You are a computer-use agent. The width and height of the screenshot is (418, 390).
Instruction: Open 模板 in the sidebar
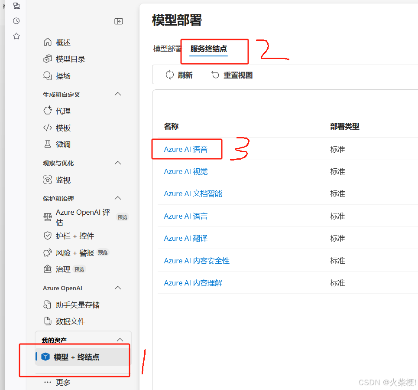coord(63,128)
